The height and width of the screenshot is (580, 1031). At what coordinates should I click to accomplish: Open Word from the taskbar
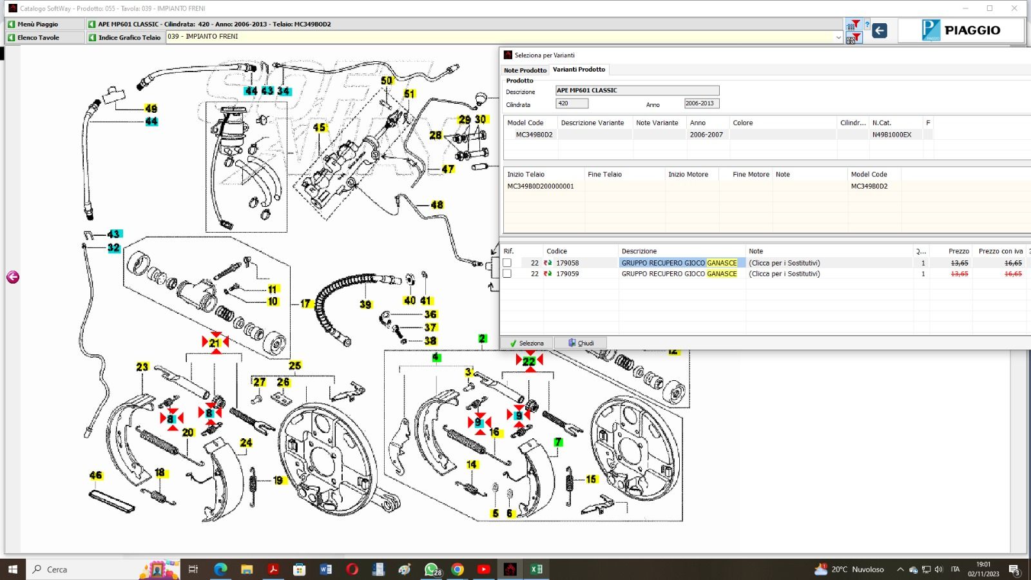[325, 569]
